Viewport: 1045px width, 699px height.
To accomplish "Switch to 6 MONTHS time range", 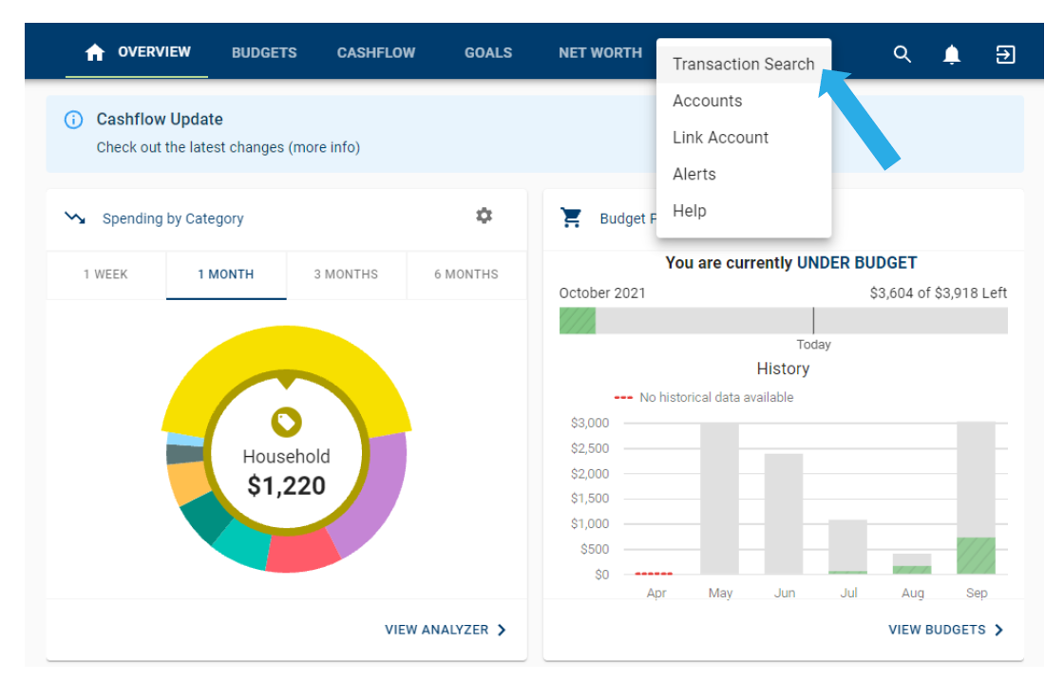I will click(x=466, y=274).
